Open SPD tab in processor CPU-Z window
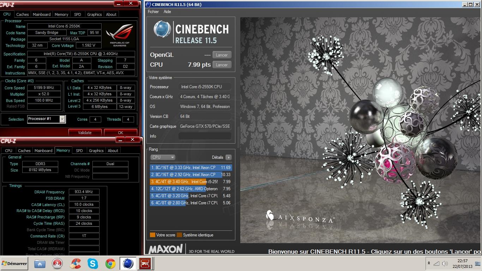The width and height of the screenshot is (482, 271). [x=78, y=14]
